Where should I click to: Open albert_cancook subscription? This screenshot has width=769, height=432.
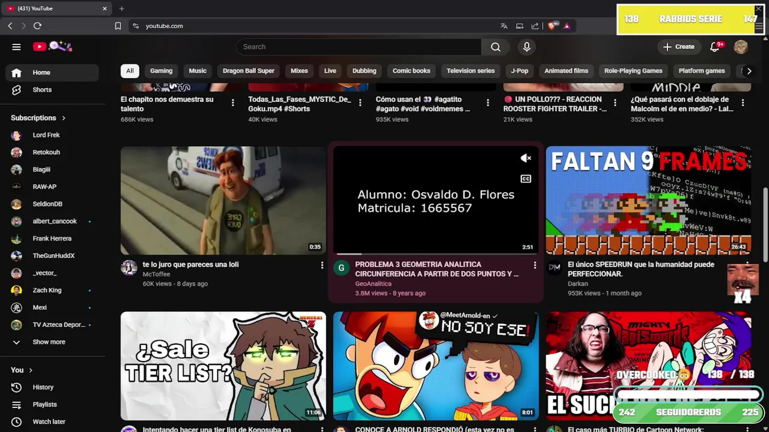[x=51, y=221]
